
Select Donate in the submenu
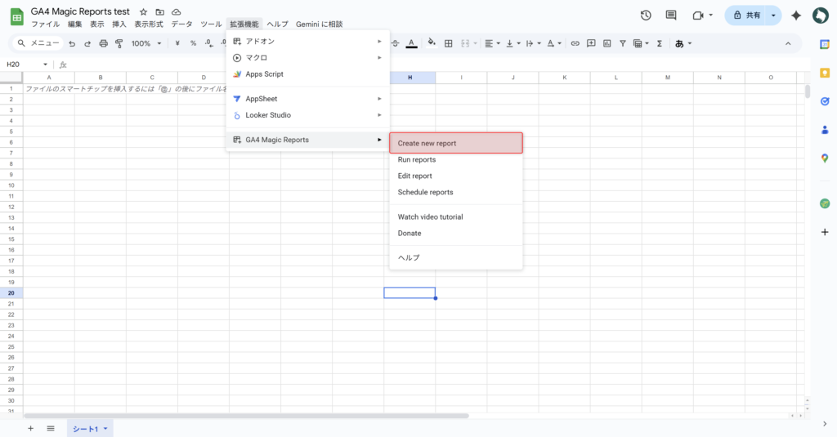pyautogui.click(x=456, y=233)
